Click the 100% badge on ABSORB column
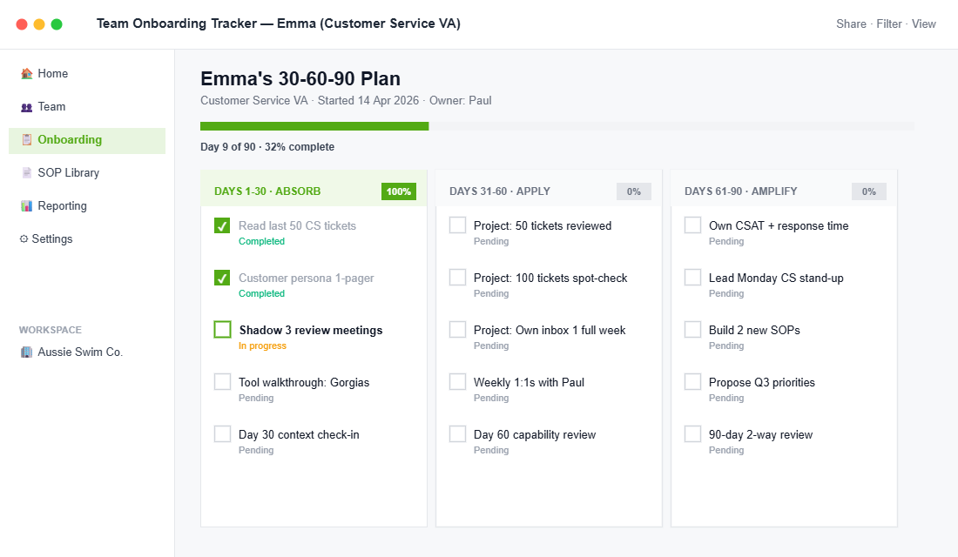This screenshot has height=557, width=958. tap(398, 191)
